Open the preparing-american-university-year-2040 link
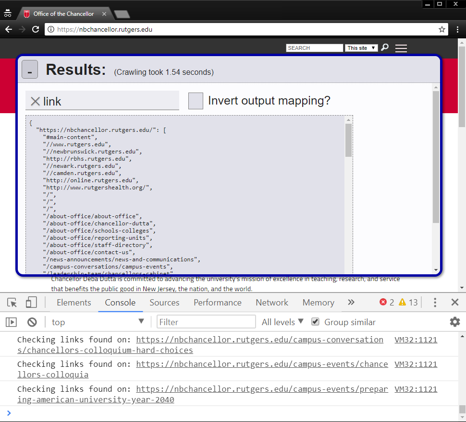Screen dimensions: 466x422 [203, 394]
